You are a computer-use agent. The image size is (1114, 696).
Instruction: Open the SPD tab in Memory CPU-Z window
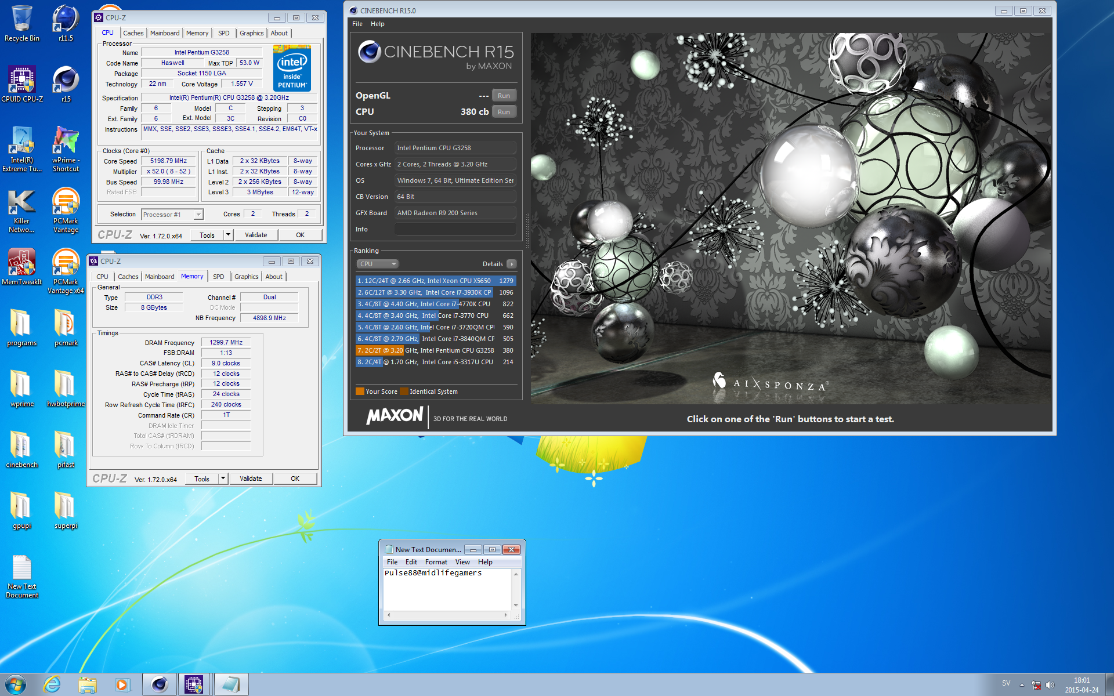point(218,277)
